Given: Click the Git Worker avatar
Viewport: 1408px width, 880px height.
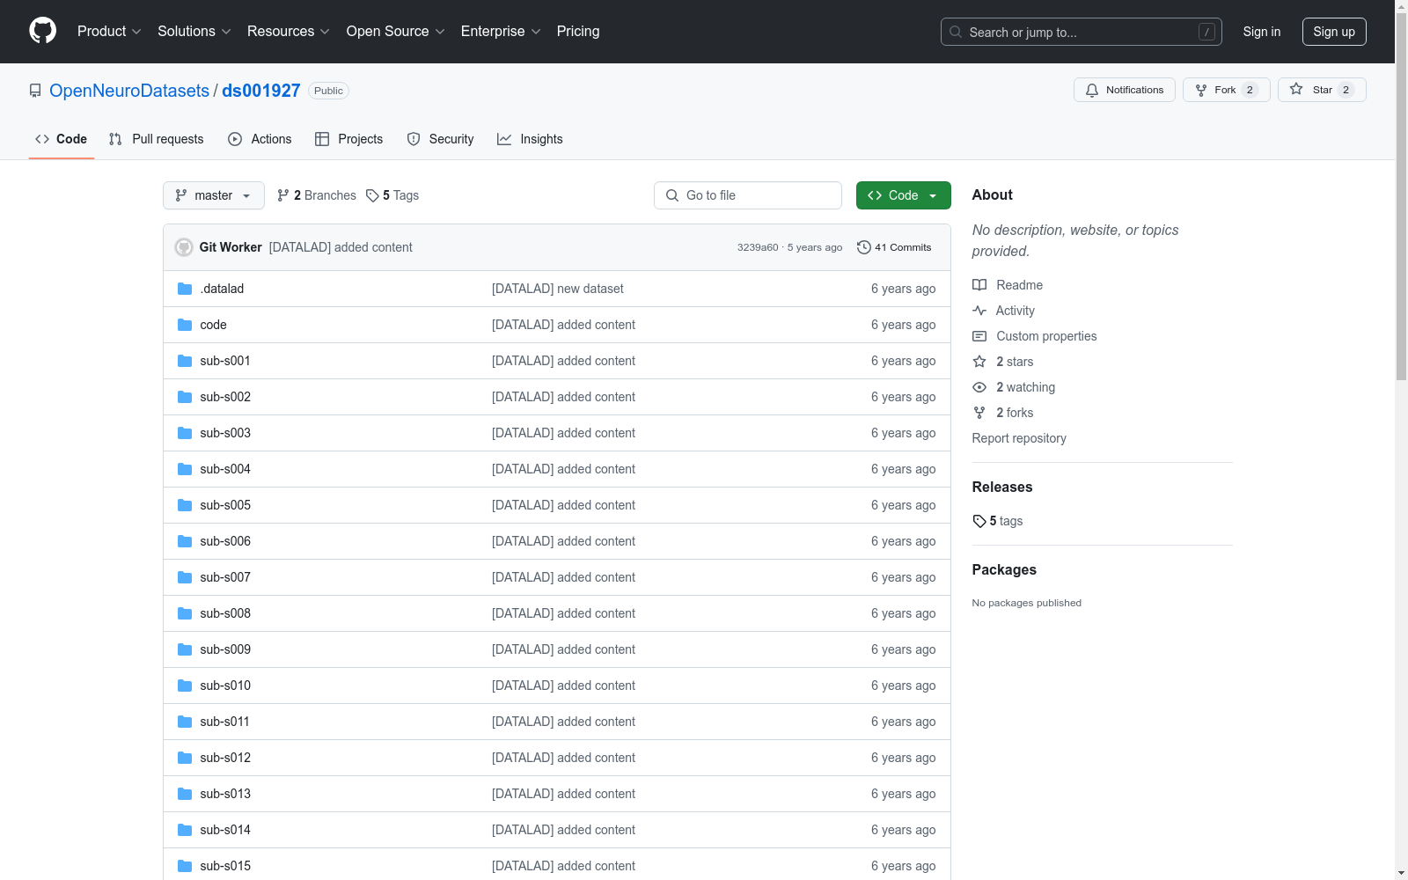Looking at the screenshot, I should tap(184, 247).
